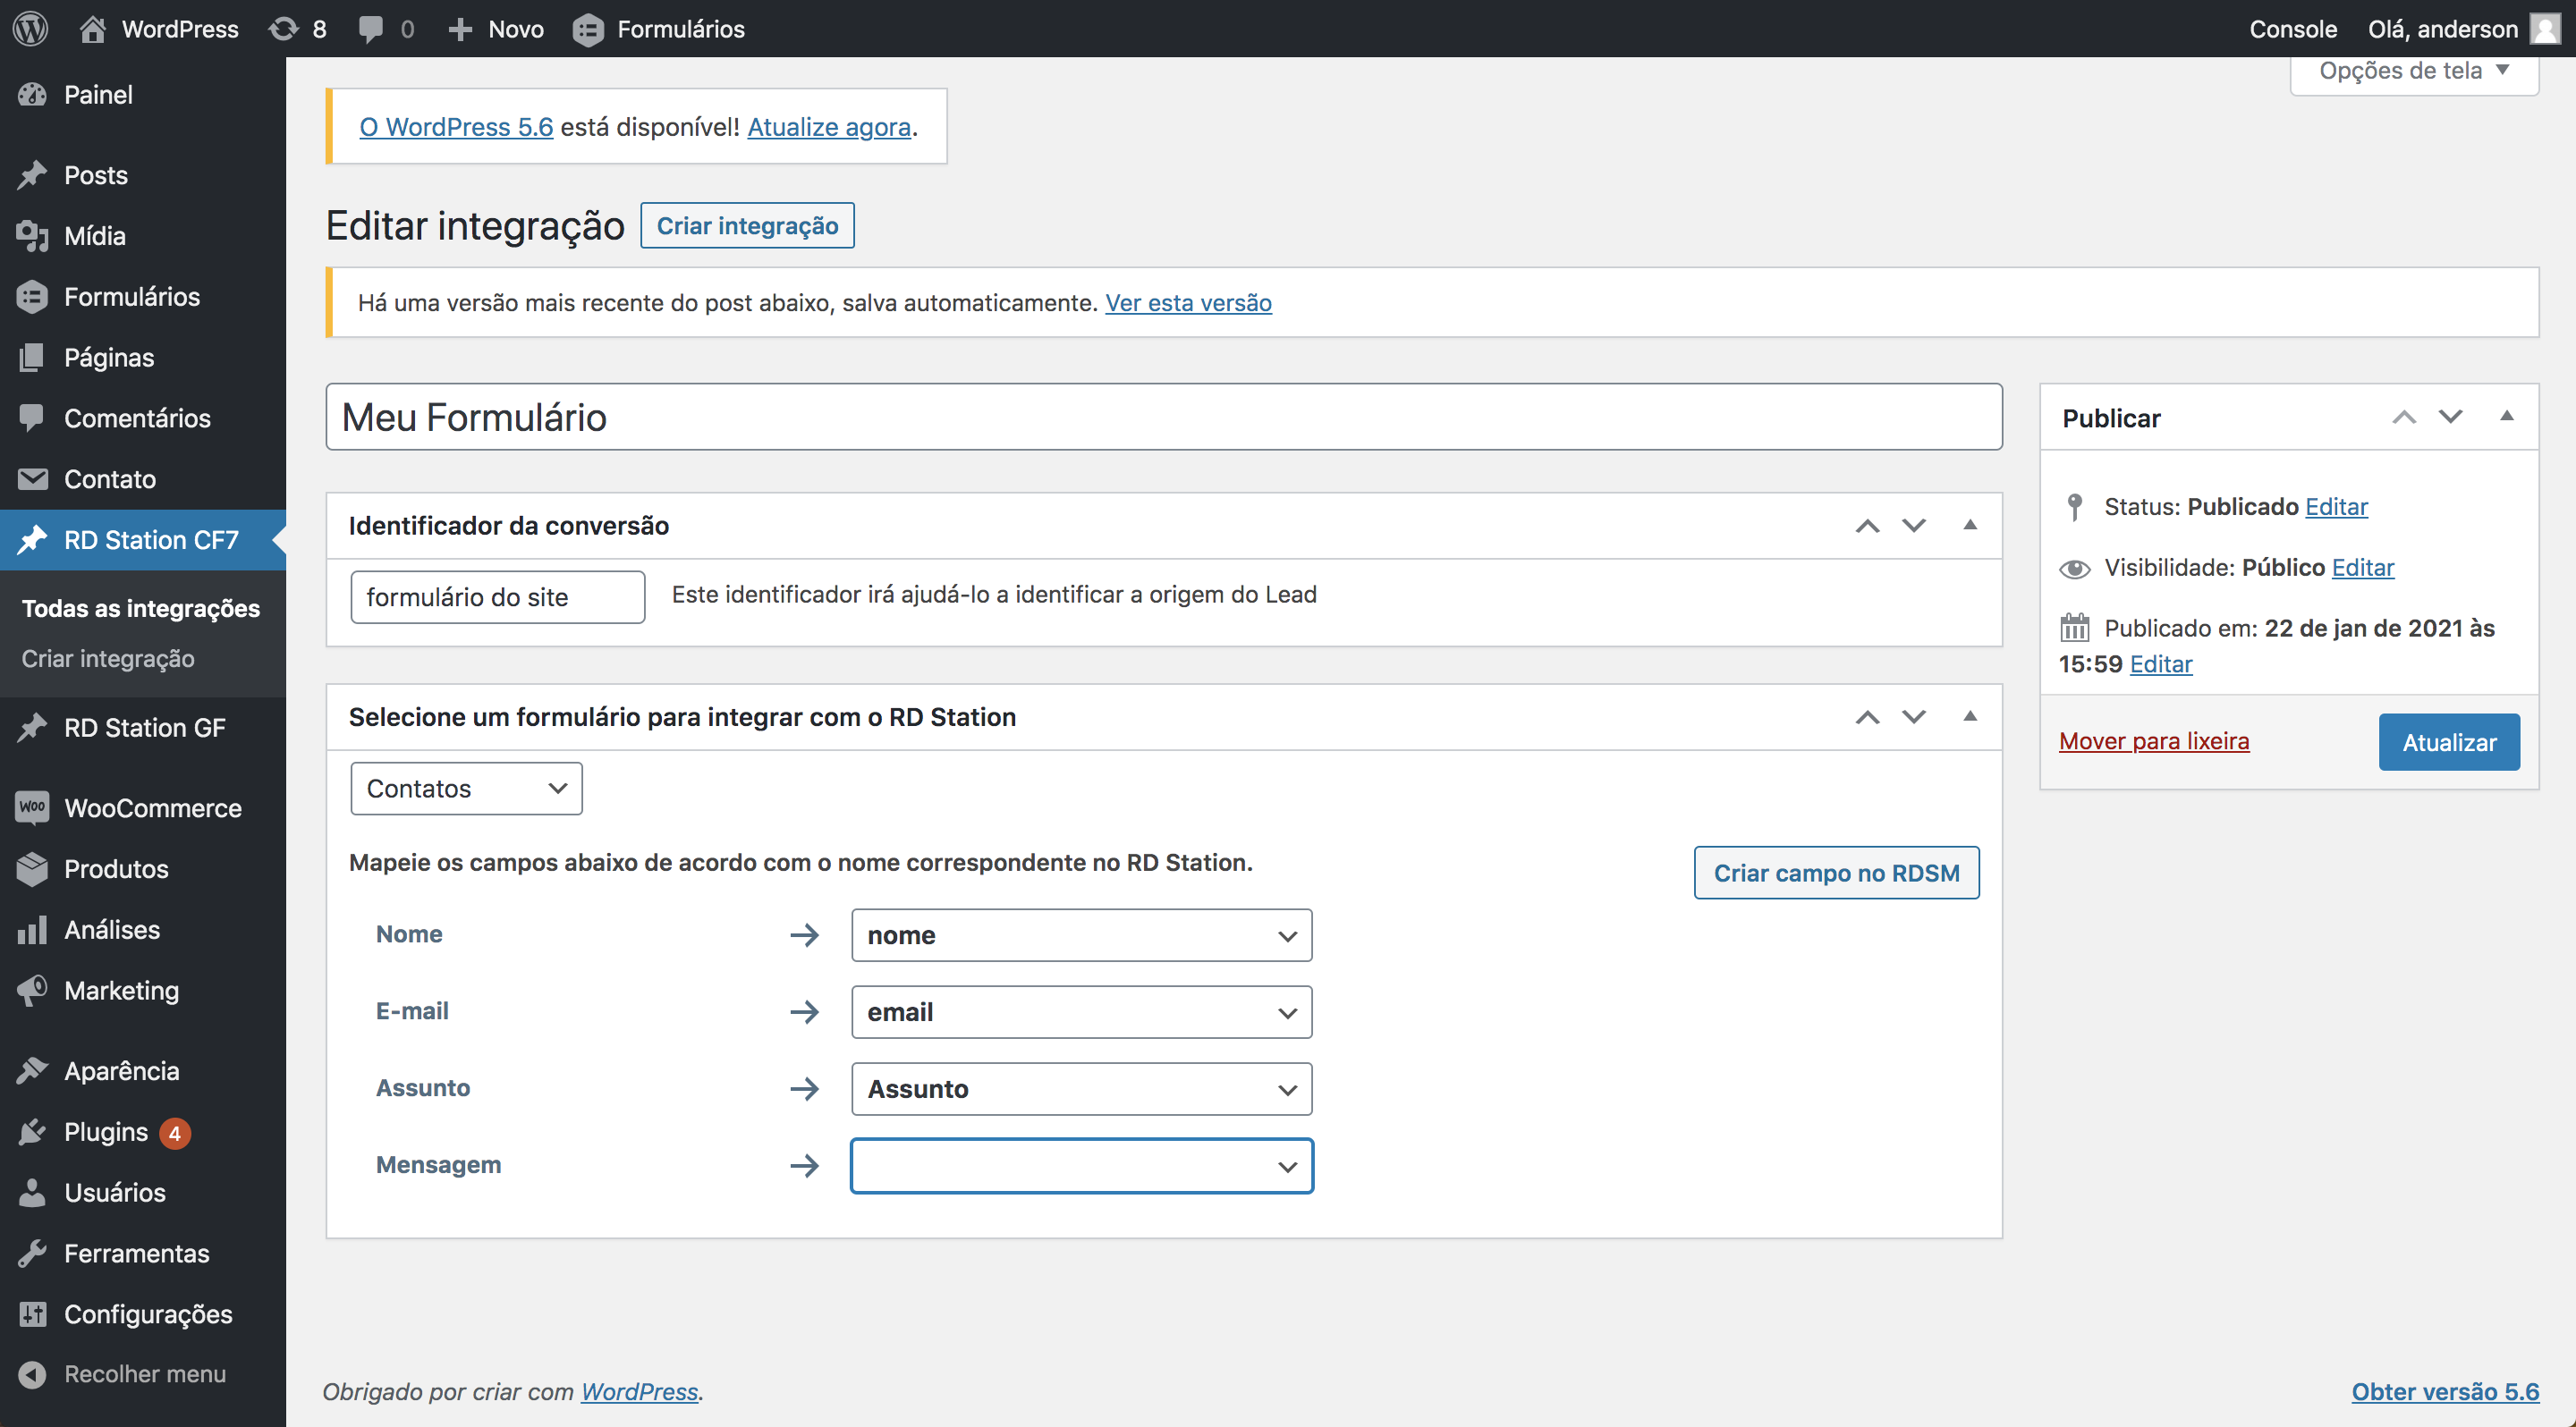Viewport: 2576px width, 1427px height.
Task: Open WooCommerce from the sidebar
Action: (152, 807)
